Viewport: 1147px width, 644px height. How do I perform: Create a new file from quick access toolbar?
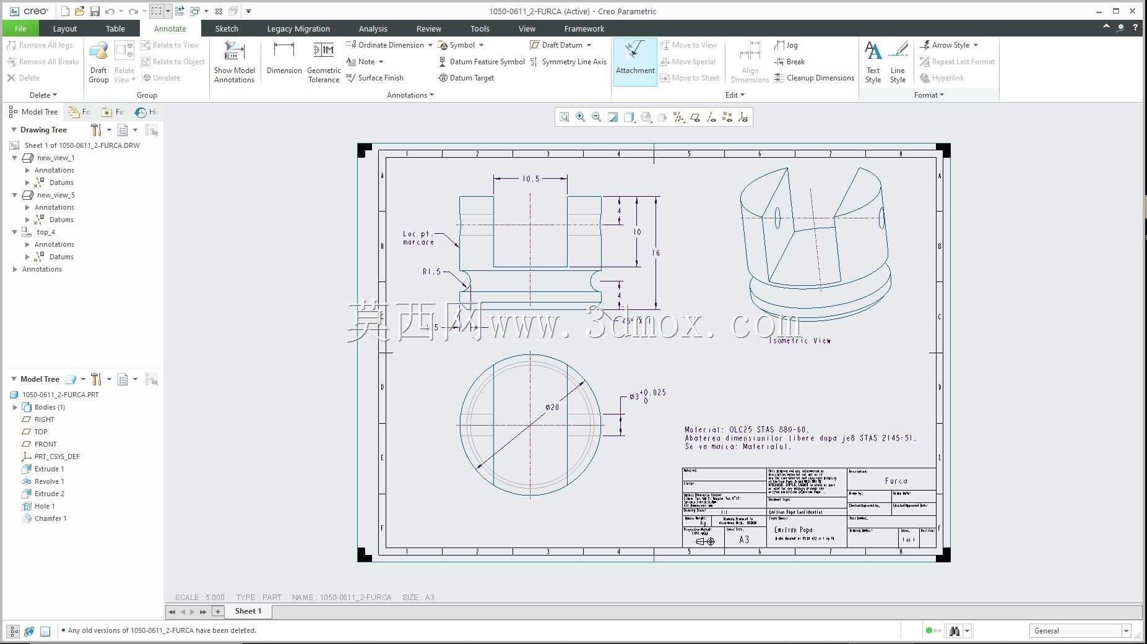65,11
